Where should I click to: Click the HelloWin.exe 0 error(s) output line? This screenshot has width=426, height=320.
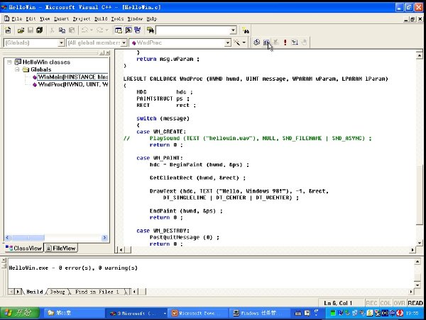pyautogui.click(x=73, y=268)
